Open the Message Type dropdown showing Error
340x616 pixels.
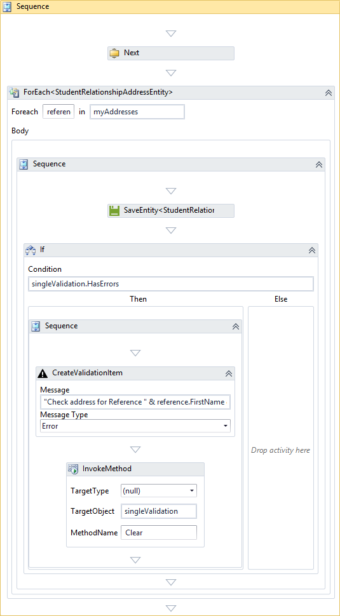tap(135, 426)
